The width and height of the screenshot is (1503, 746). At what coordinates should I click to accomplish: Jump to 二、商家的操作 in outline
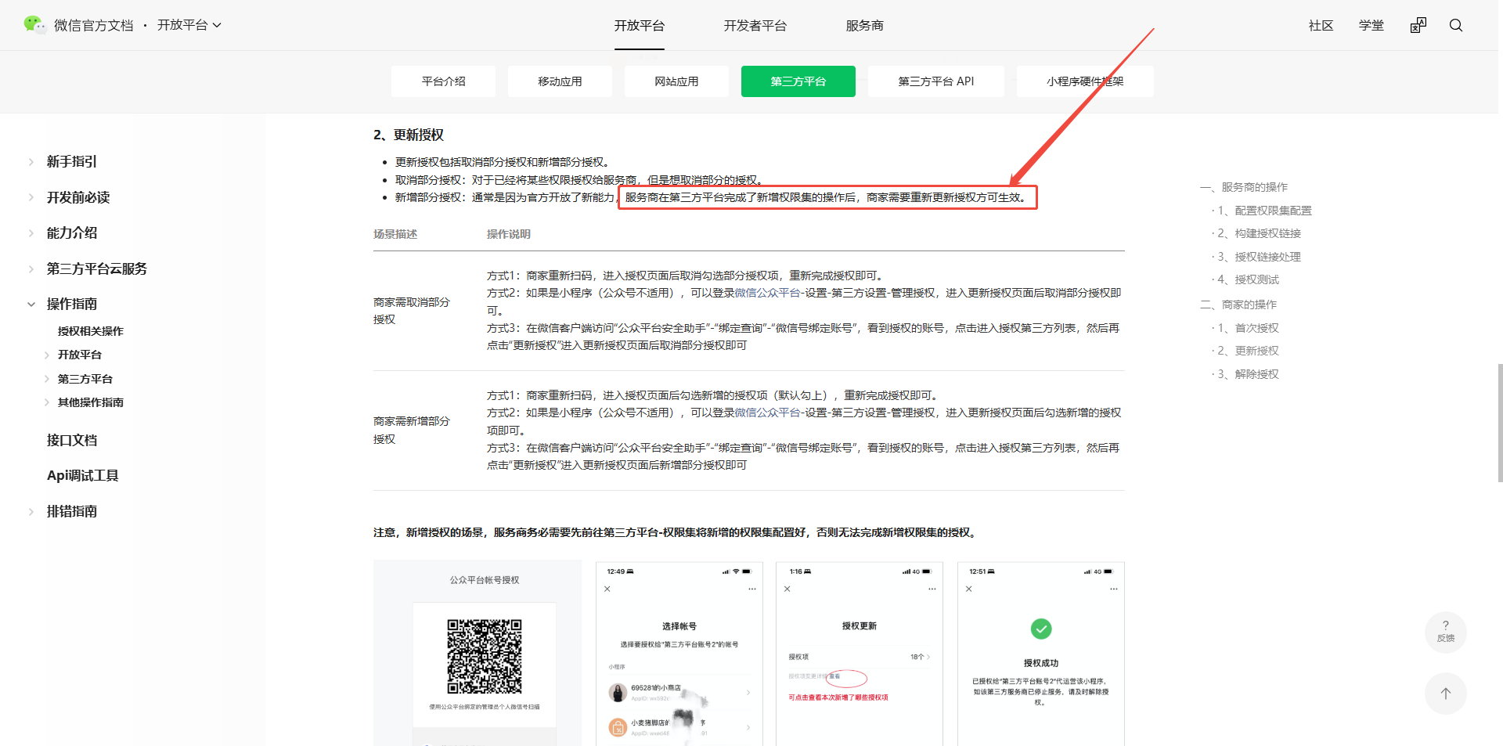(1238, 305)
